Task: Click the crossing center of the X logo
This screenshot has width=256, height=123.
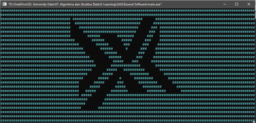Action: pos(125,66)
